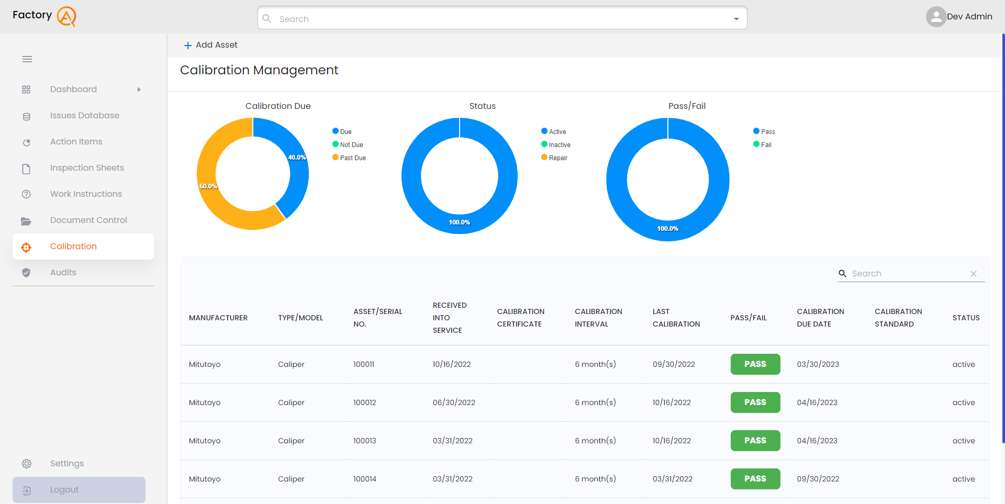Toggle the Inactive legend entry

[x=556, y=144]
